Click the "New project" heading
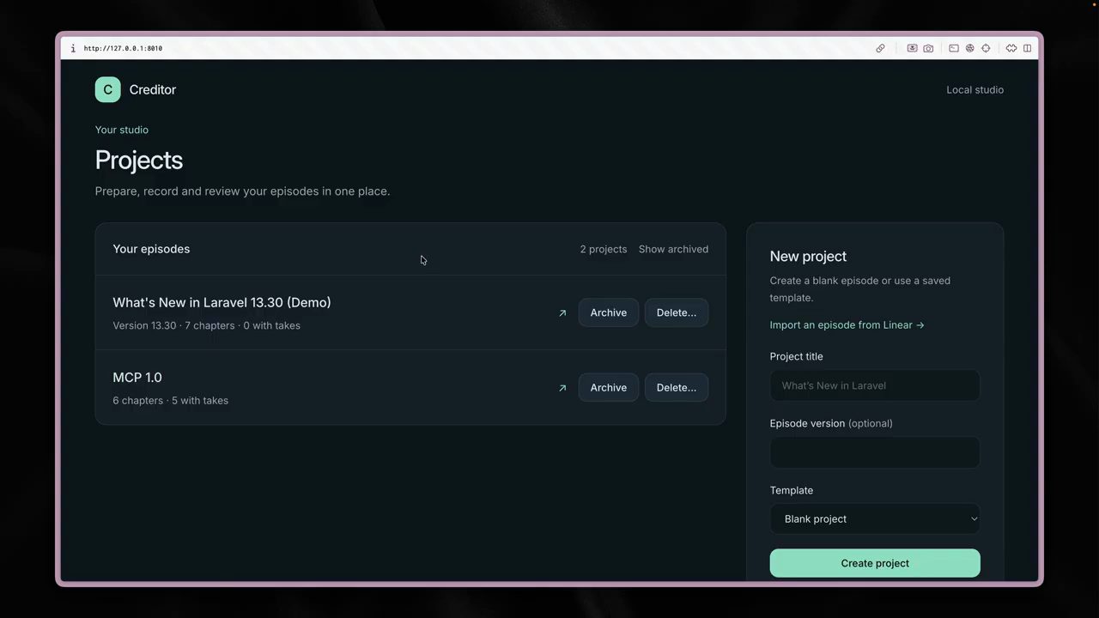This screenshot has width=1099, height=618. click(808, 256)
